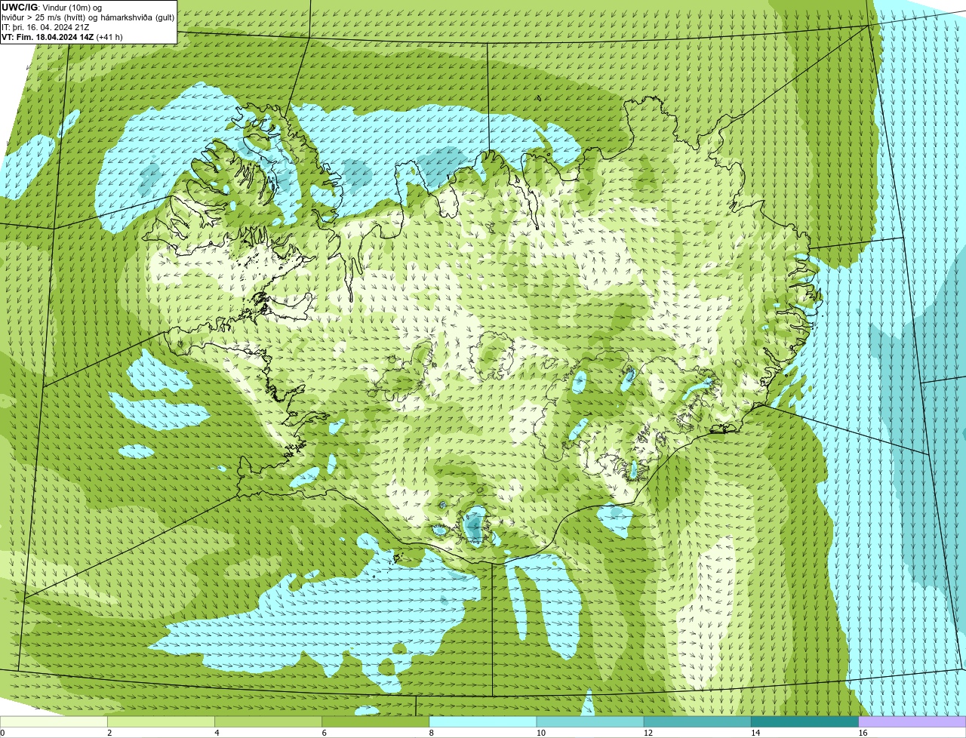
Task: Click the 0–2 m/s pale yellow legend swatch
Action: coord(54,721)
